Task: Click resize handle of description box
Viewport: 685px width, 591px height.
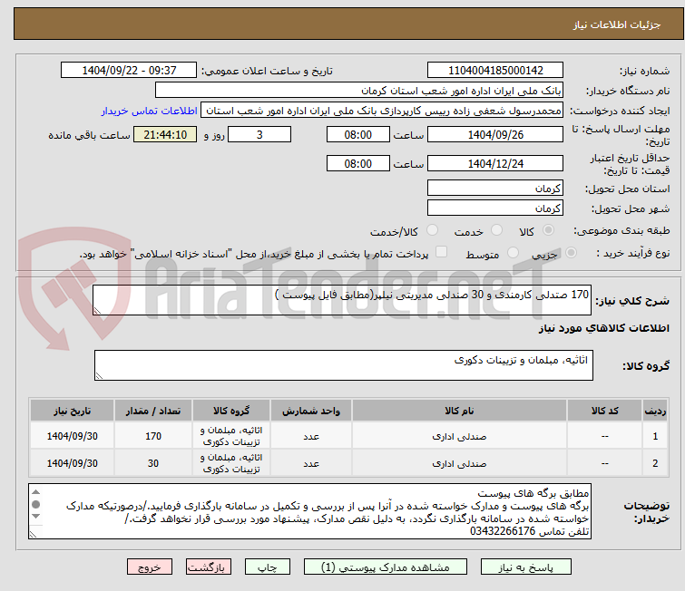Action: 97,310
